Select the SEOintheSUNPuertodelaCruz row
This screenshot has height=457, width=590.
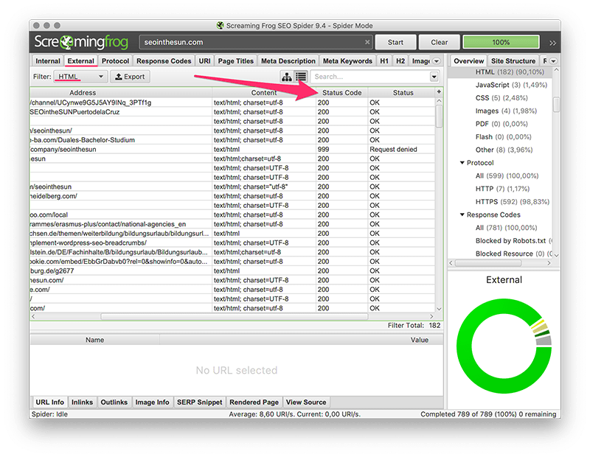[232, 112]
